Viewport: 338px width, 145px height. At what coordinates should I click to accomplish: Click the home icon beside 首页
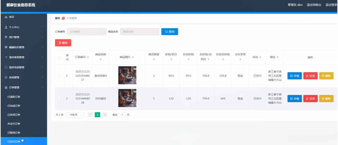point(6,17)
